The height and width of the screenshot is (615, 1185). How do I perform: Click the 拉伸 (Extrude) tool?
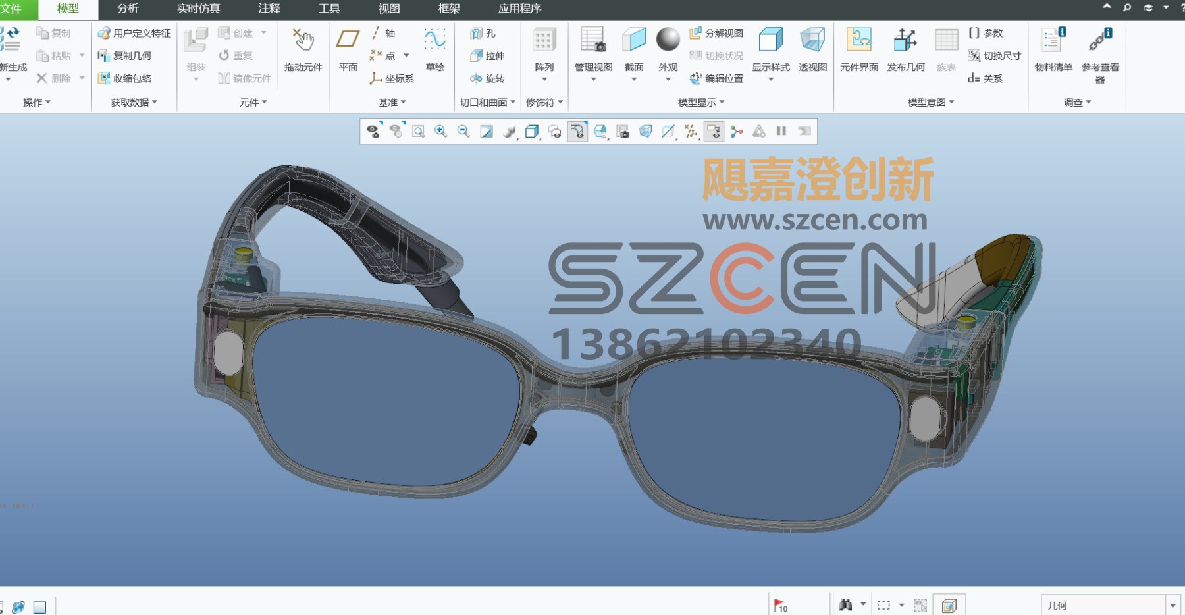click(x=477, y=56)
